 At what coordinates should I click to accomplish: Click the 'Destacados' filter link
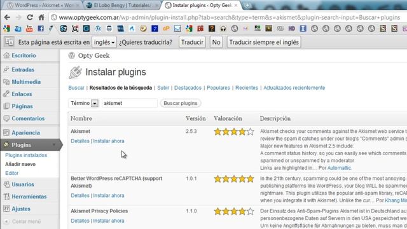(x=188, y=88)
